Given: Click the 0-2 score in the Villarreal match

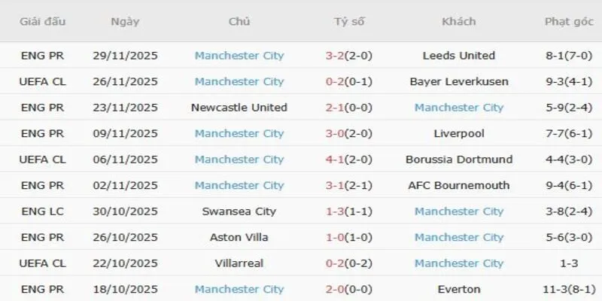Looking at the screenshot, I should [336, 263].
